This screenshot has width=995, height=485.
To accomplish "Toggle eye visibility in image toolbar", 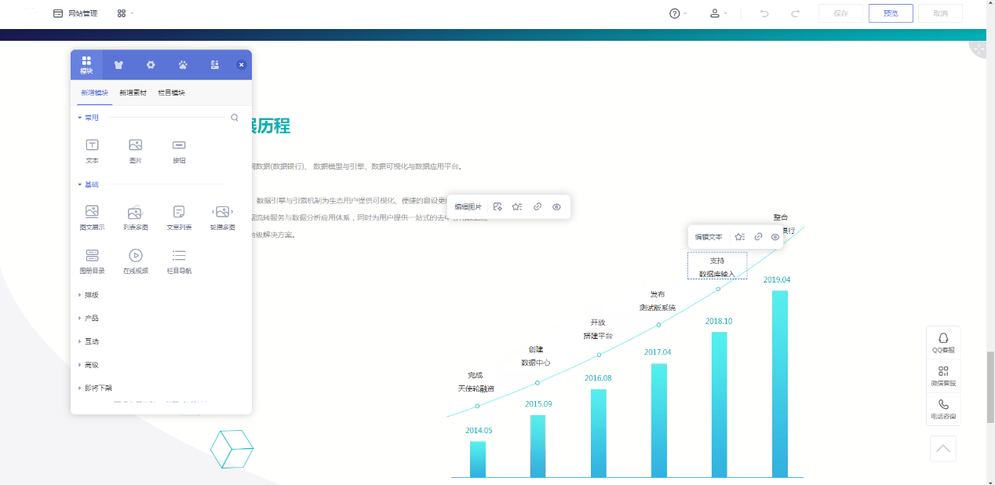I will (556, 207).
